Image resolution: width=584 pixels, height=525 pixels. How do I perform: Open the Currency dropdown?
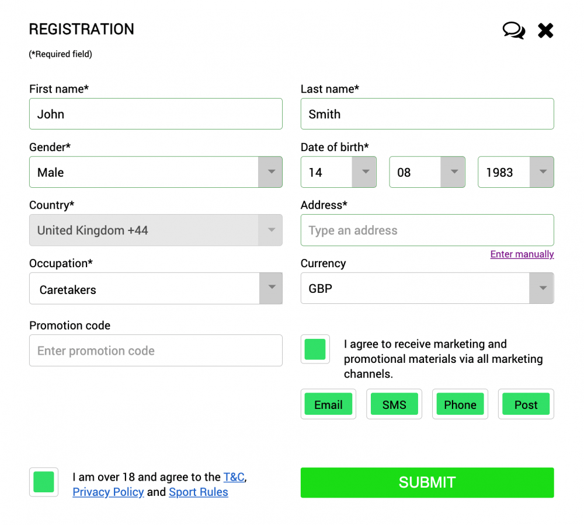pyautogui.click(x=542, y=288)
